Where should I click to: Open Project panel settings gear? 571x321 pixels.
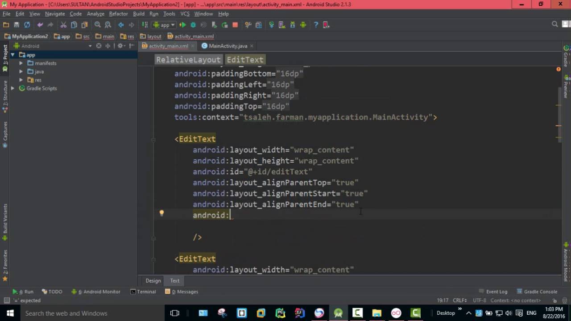[120, 46]
